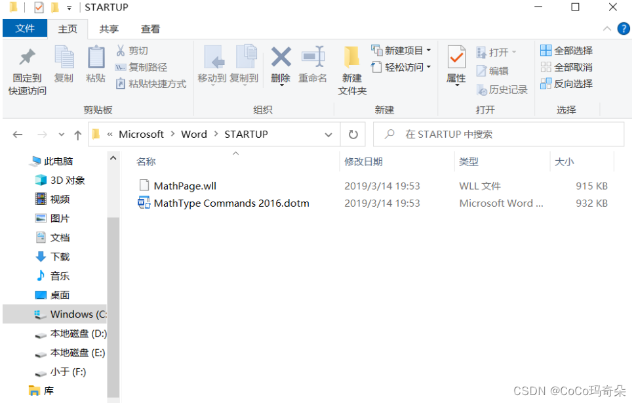Click the MathPage.wll file icon
Viewport: 636px width, 403px height.
[144, 186]
